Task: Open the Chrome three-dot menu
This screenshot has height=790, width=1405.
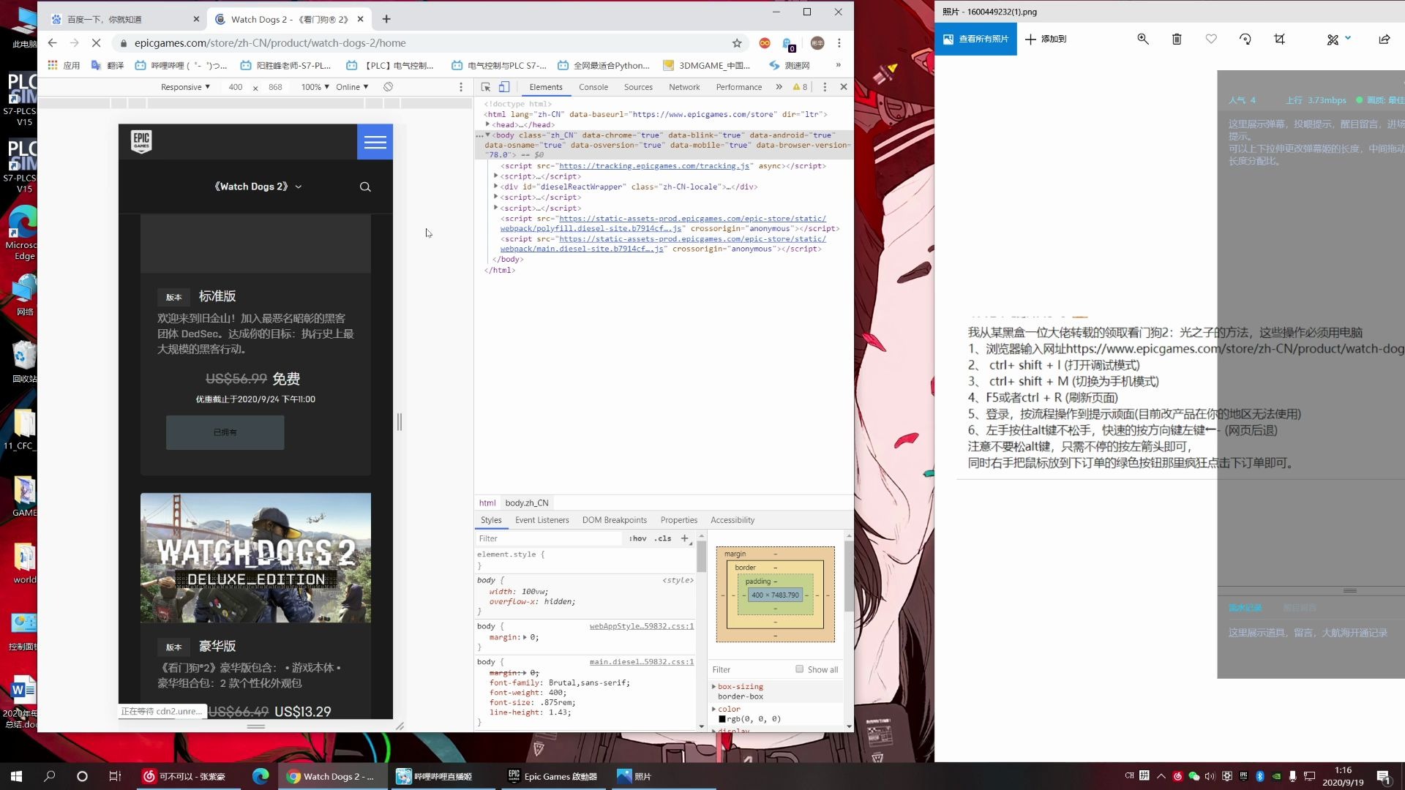Action: [x=839, y=43]
